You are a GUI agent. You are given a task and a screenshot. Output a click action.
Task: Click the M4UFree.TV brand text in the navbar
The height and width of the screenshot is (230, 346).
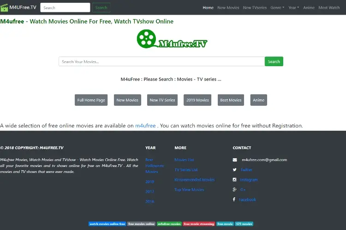coord(23,7)
